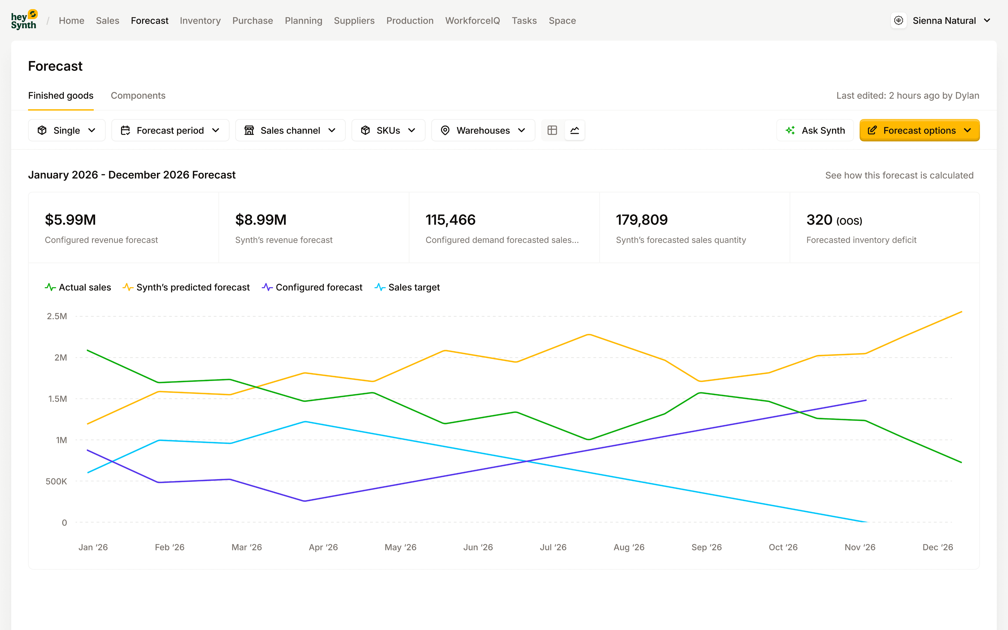This screenshot has height=630, width=1008.
Task: Open the Inventory menu item
Action: coord(200,20)
